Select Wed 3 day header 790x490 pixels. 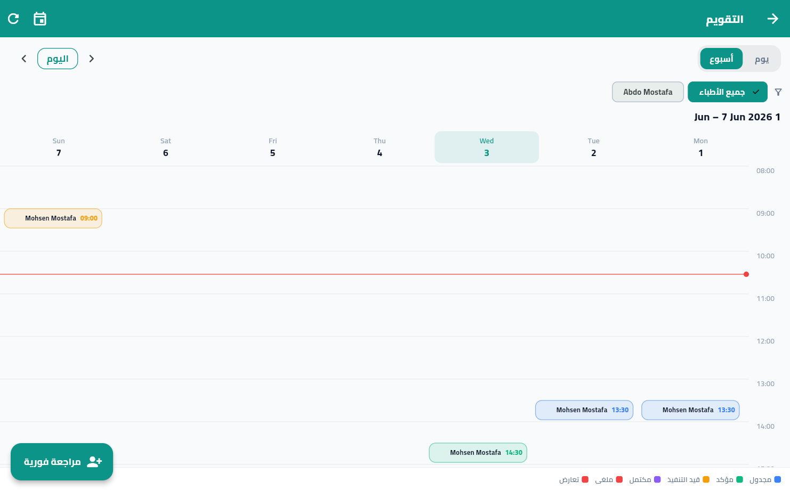487,147
